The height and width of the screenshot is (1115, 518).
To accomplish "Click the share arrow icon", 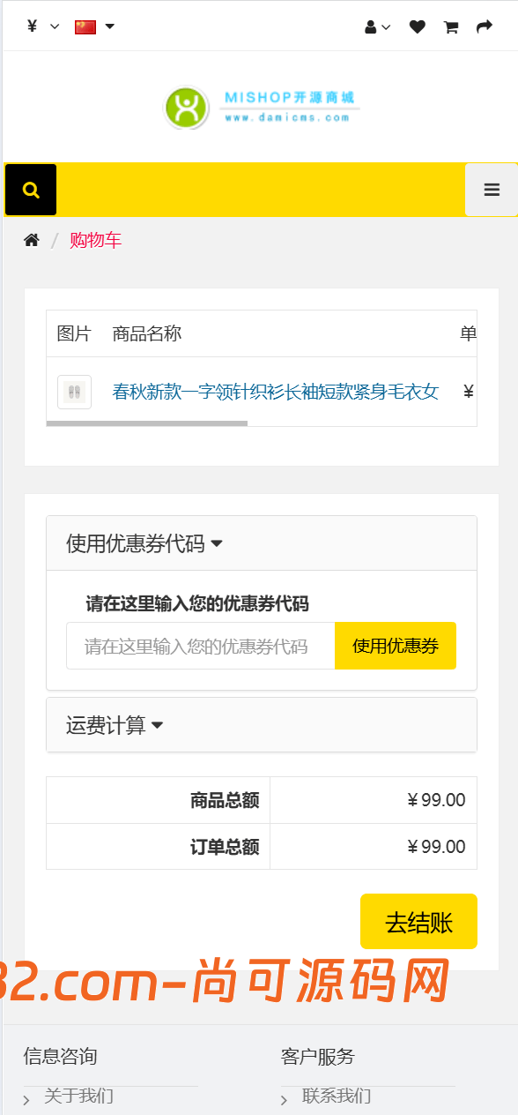I will (x=484, y=26).
